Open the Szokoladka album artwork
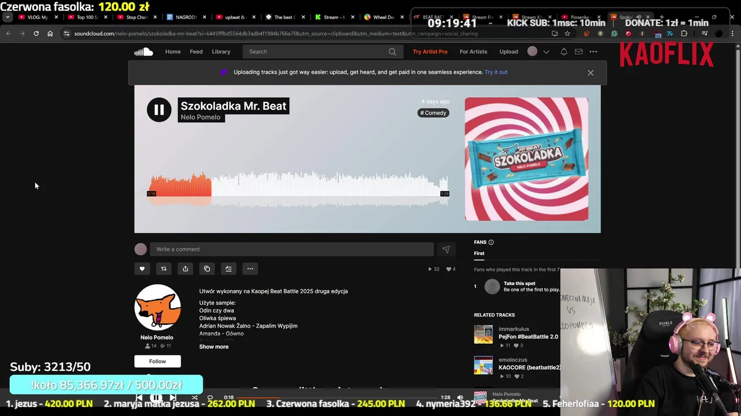The width and height of the screenshot is (741, 416). tap(526, 159)
